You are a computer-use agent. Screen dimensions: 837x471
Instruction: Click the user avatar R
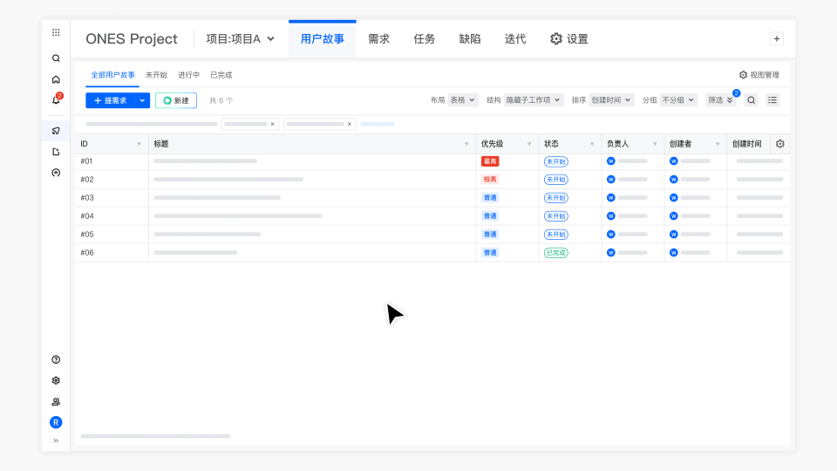click(56, 422)
